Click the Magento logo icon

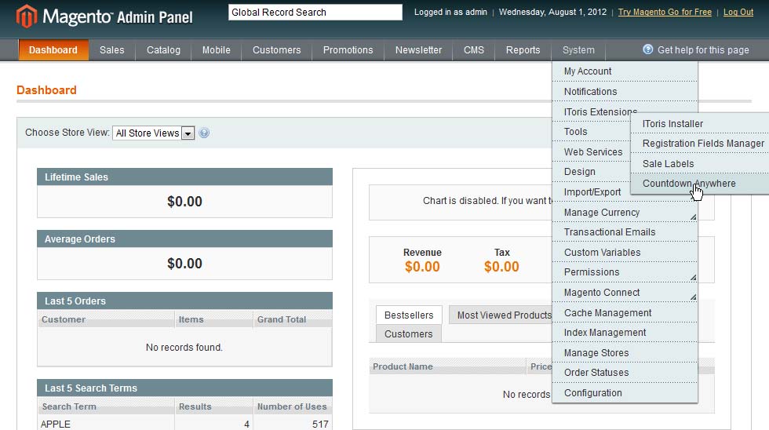tap(27, 16)
